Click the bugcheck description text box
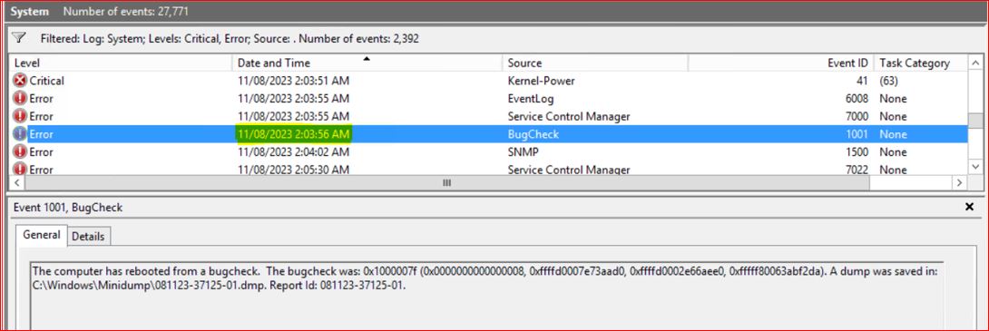 tap(487, 296)
